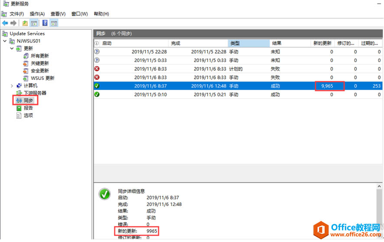Sort by the 结果 column header
This screenshot has width=384, height=242.
point(290,43)
